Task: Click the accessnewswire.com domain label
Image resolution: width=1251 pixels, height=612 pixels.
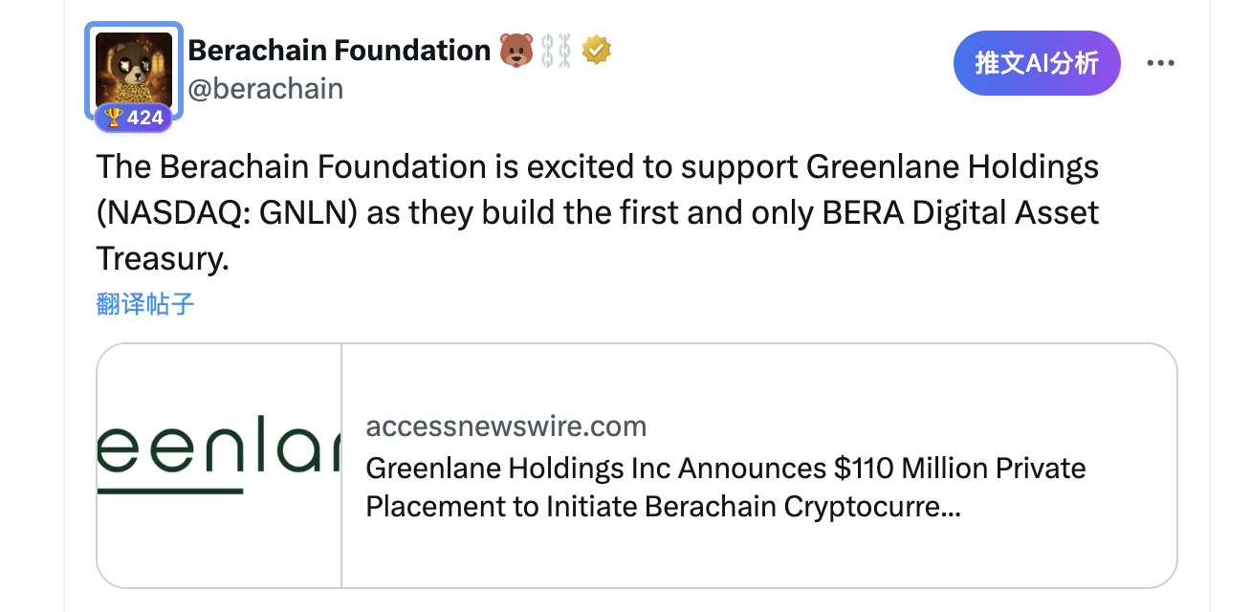Action: [506, 426]
